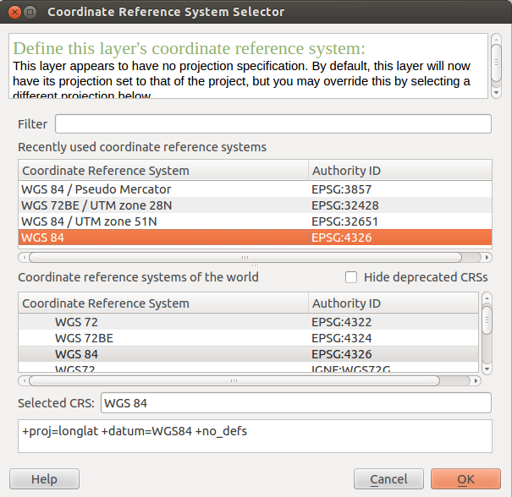Image resolution: width=512 pixels, height=497 pixels.
Task: Click the Cancel button
Action: [x=388, y=479]
